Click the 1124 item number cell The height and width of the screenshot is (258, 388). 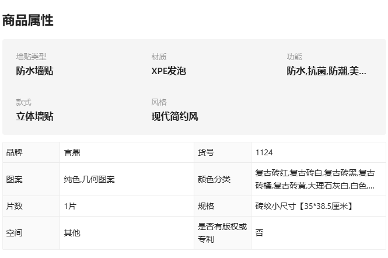(x=318, y=152)
